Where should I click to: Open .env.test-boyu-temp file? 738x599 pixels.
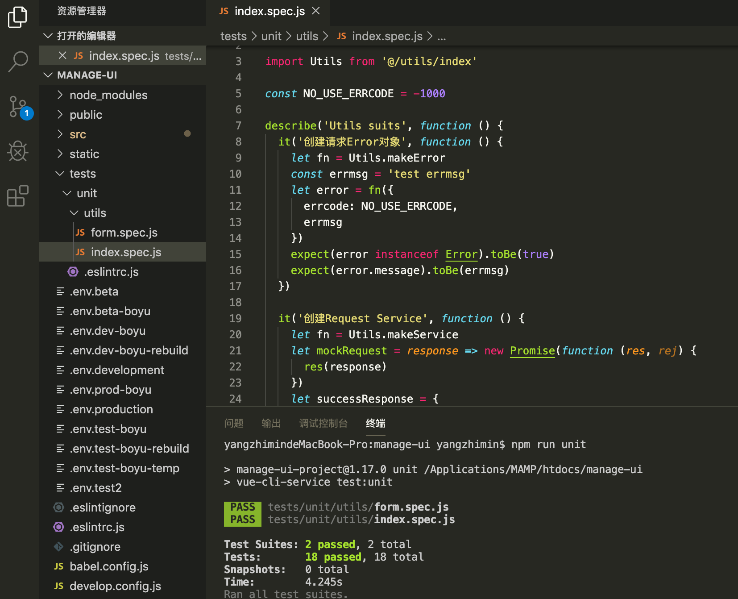point(123,468)
